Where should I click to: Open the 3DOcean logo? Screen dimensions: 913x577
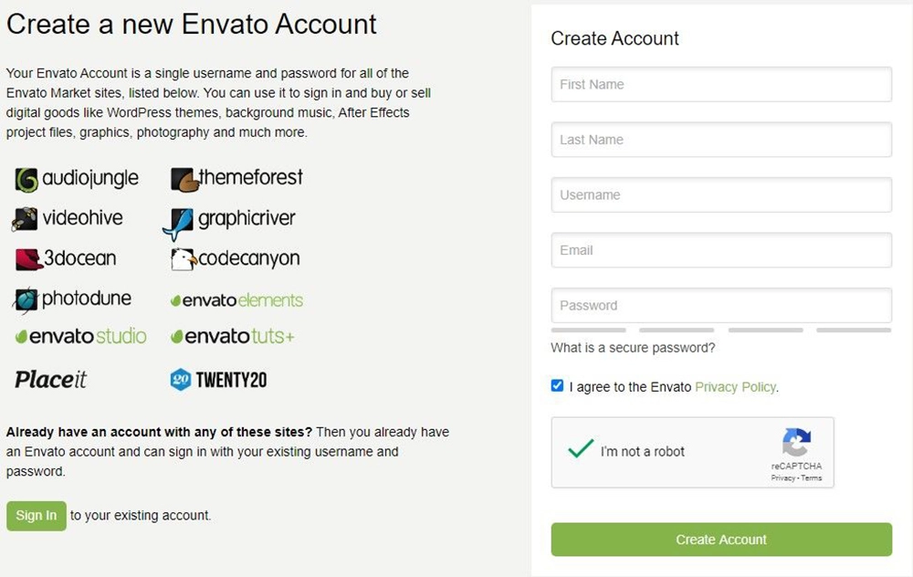point(66,258)
